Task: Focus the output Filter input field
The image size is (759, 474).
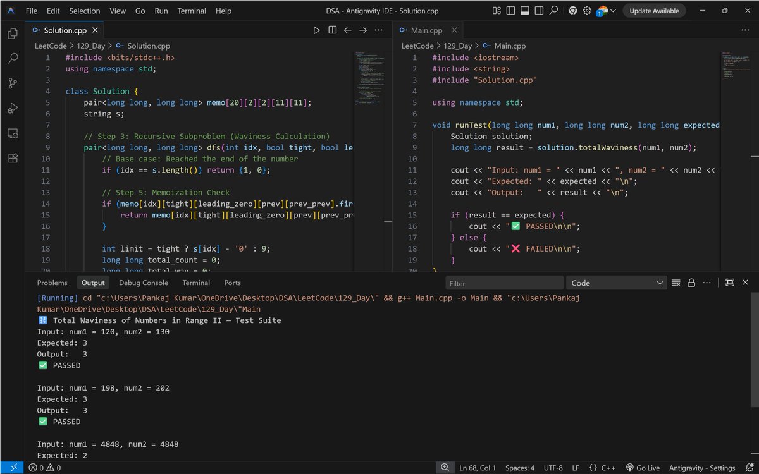Action: 504,283
